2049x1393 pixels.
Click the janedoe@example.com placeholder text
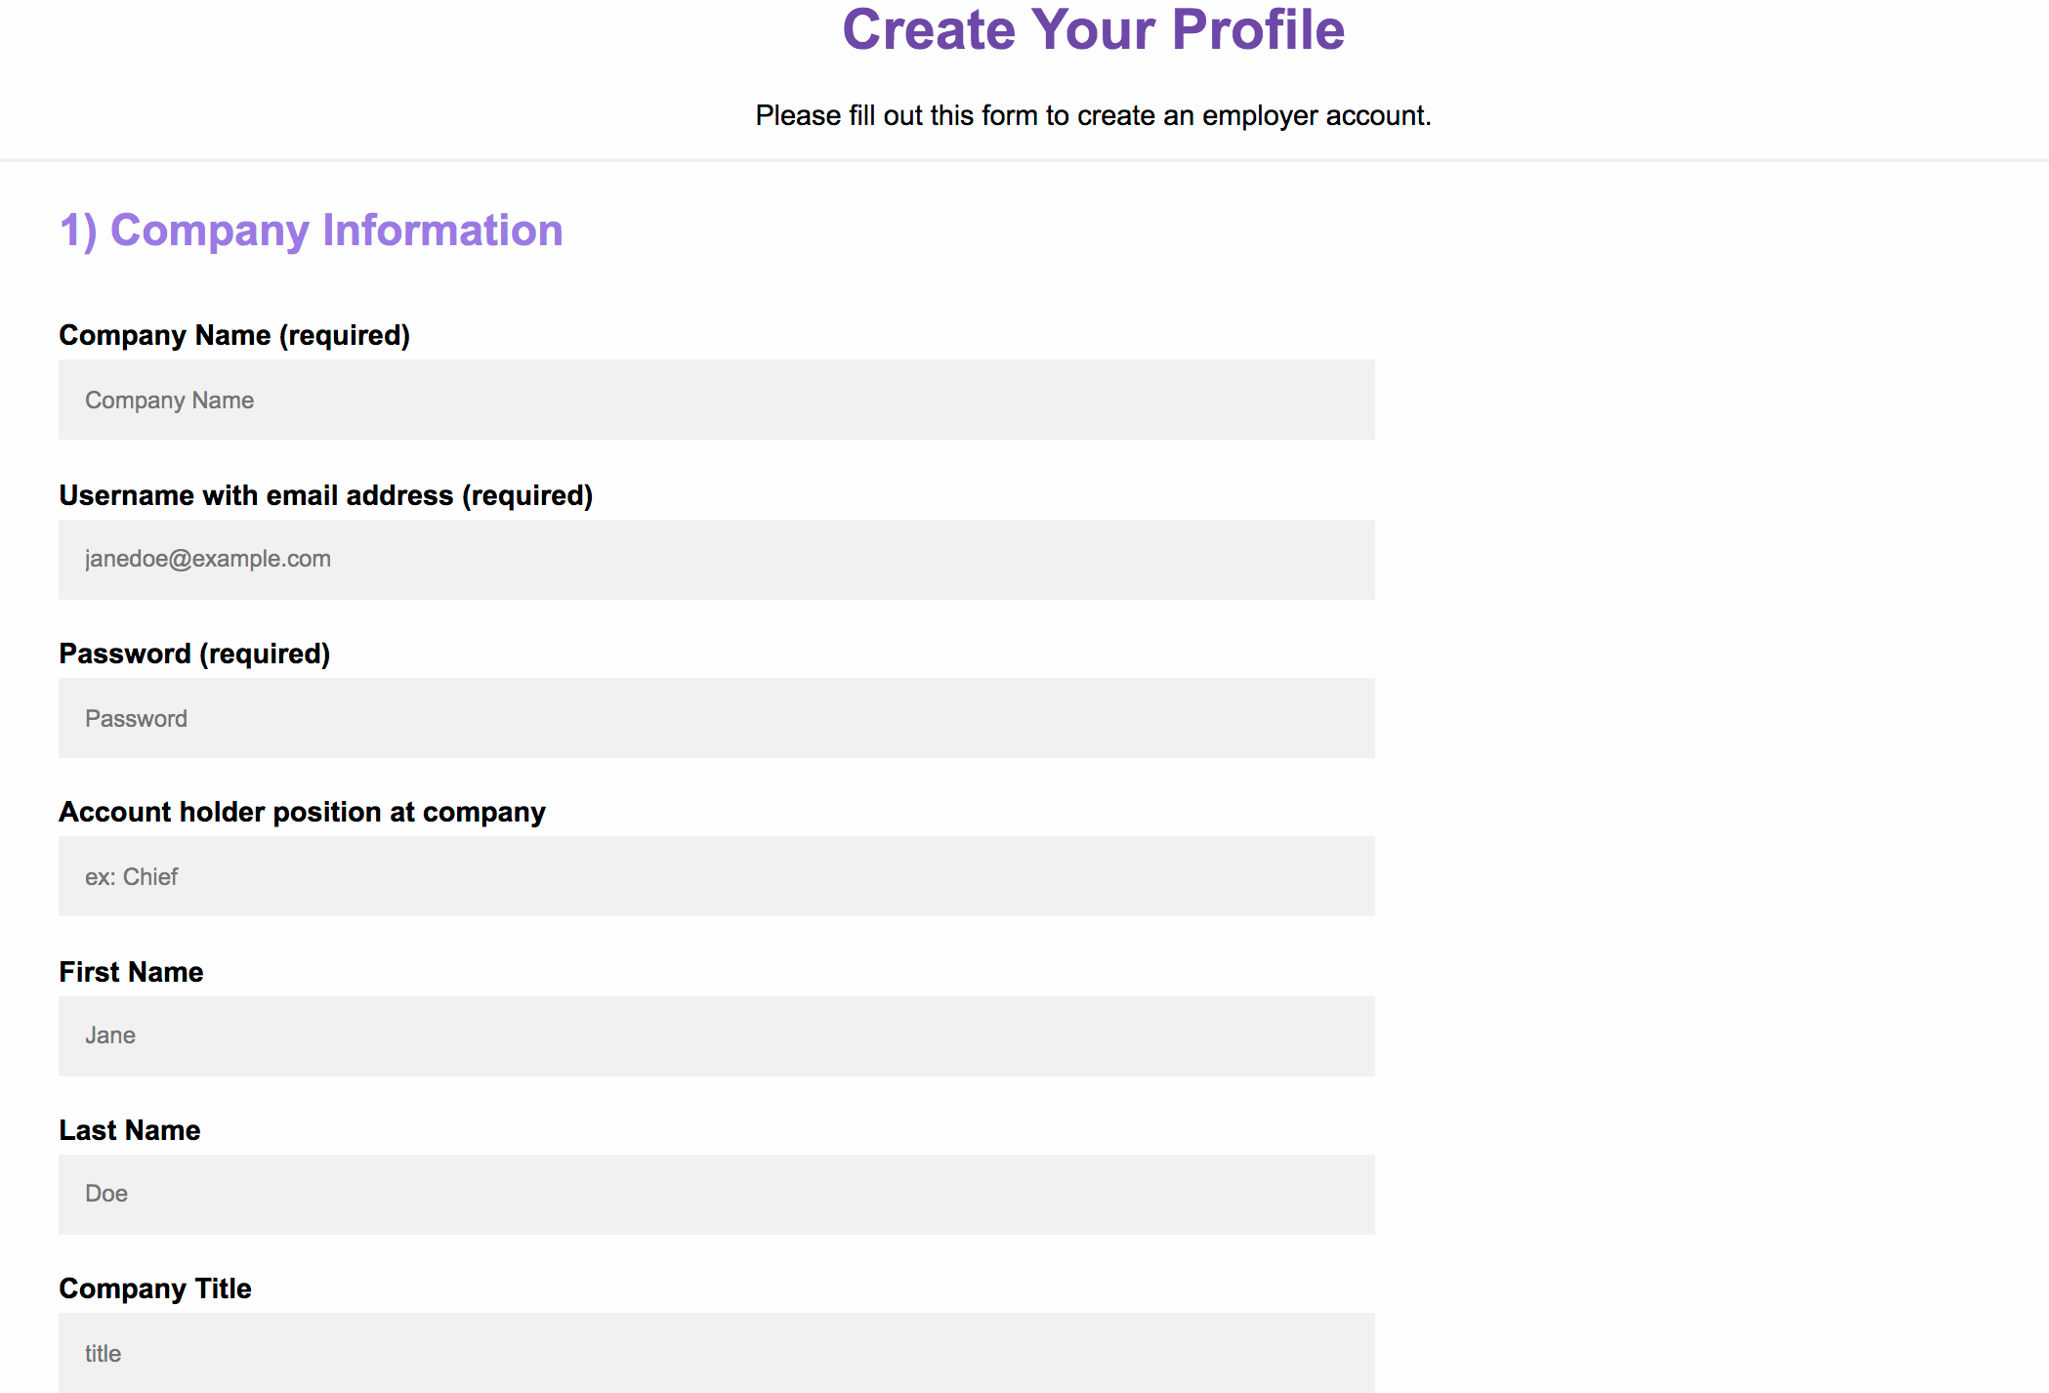(207, 559)
